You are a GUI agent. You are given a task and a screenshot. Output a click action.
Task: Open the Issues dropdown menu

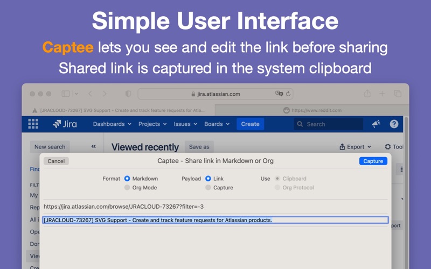pos(185,124)
